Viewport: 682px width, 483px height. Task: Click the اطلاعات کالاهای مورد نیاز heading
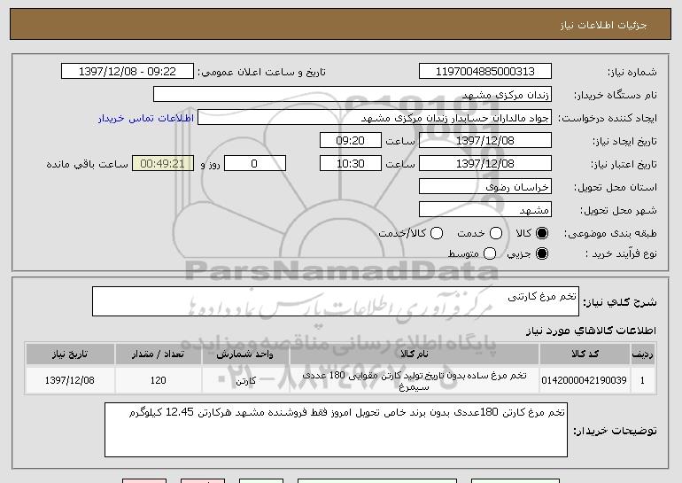[591, 331]
